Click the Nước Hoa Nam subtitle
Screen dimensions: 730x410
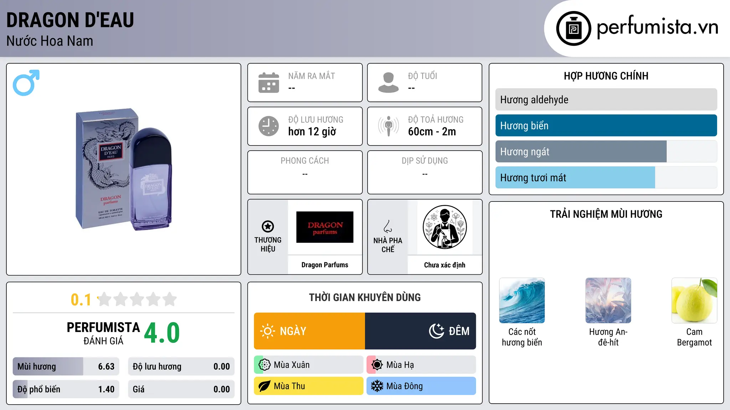(50, 41)
